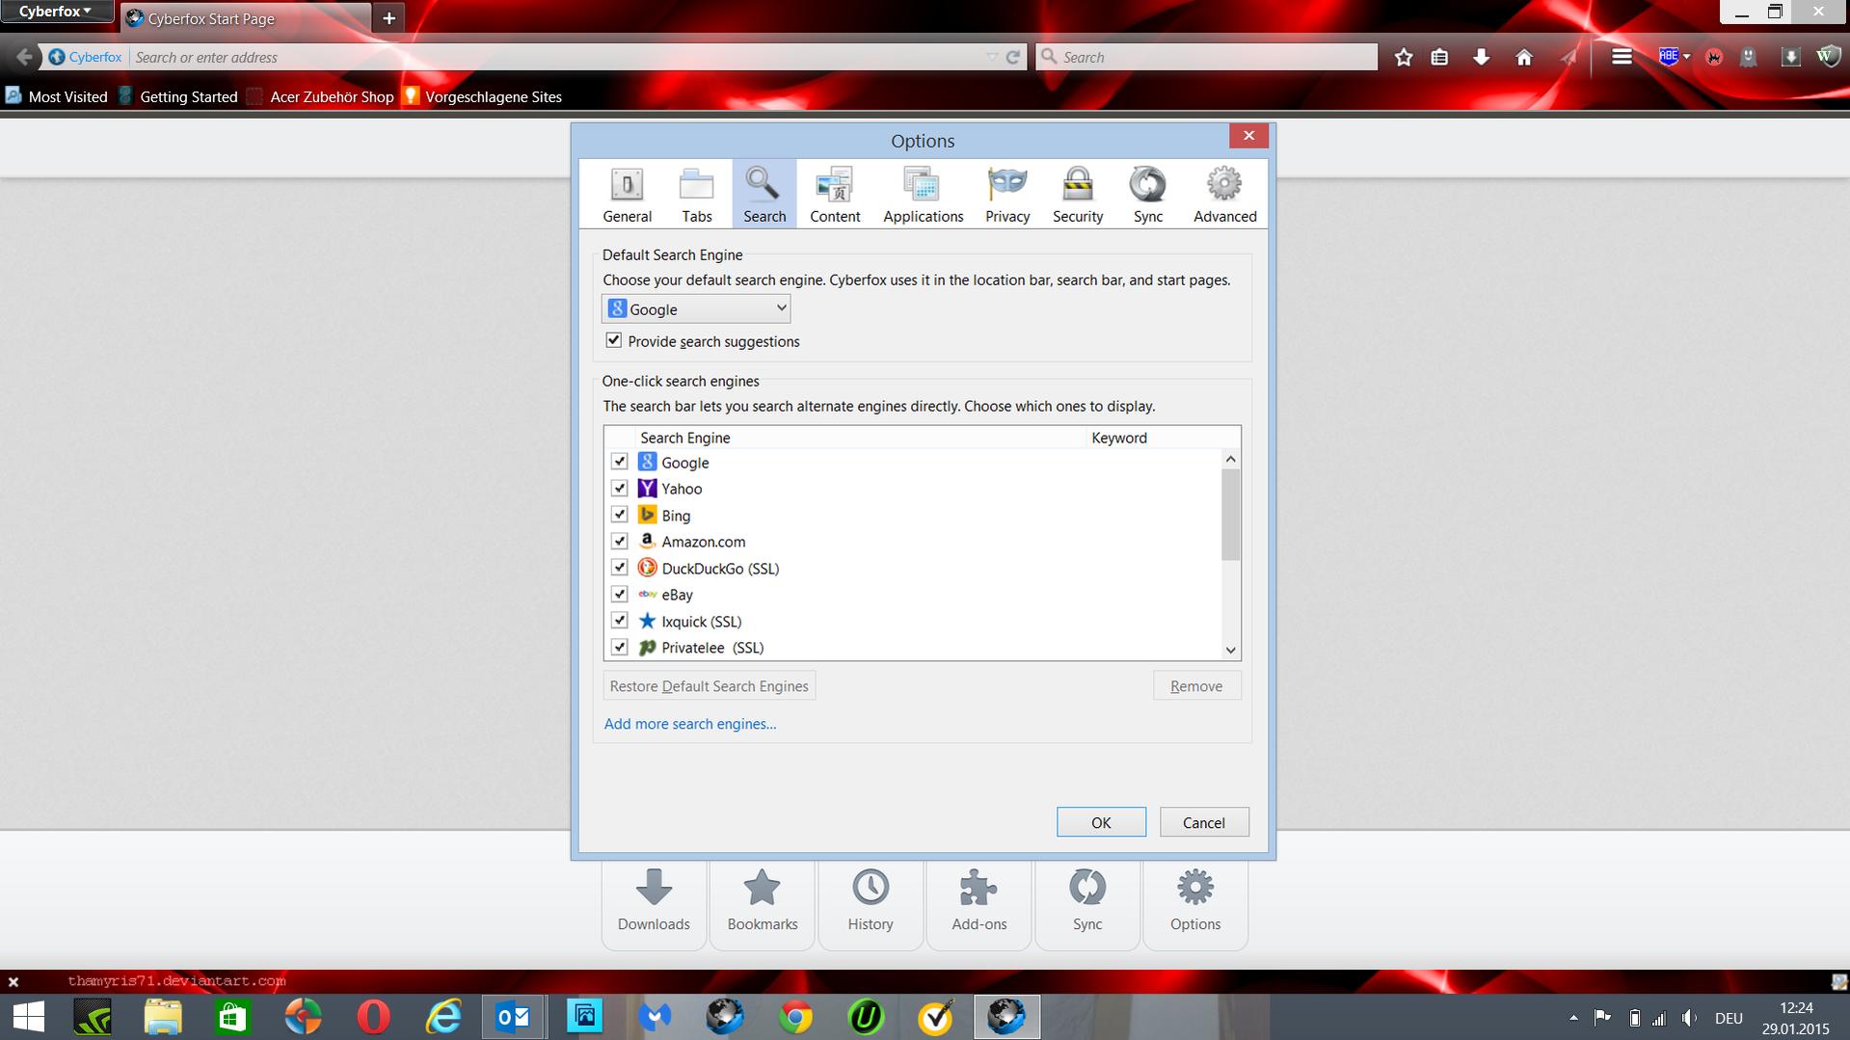The height and width of the screenshot is (1040, 1850).
Task: Select the eBay row in engine list
Action: [x=913, y=595]
